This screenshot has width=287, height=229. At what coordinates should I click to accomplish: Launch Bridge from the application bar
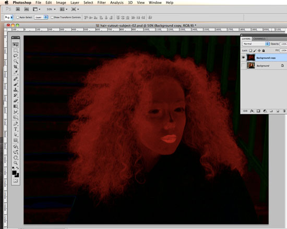[18, 9]
